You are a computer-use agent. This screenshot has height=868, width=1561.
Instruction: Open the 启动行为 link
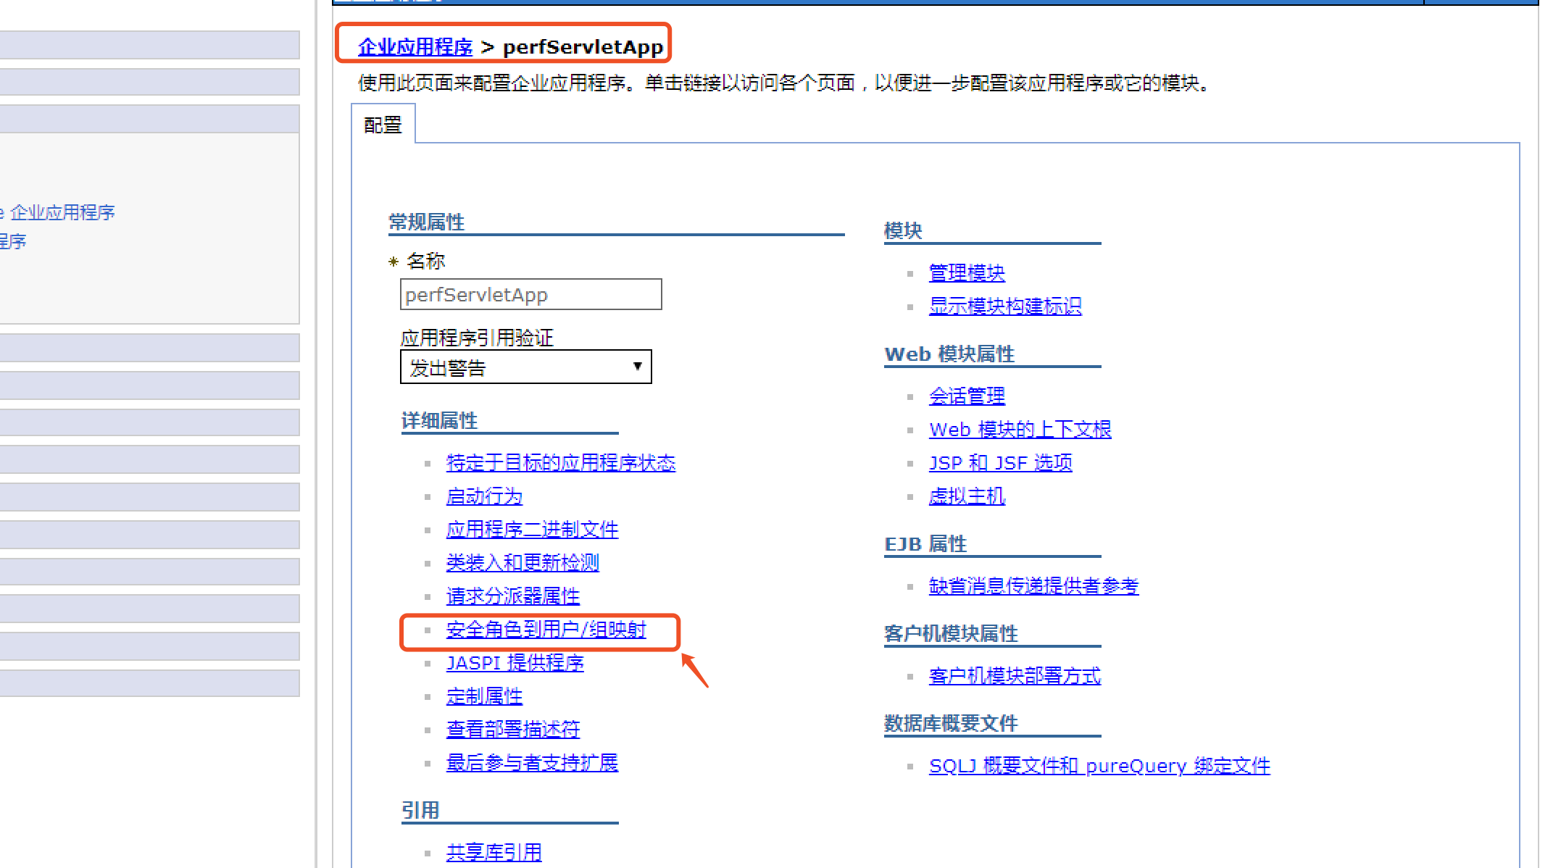(484, 496)
